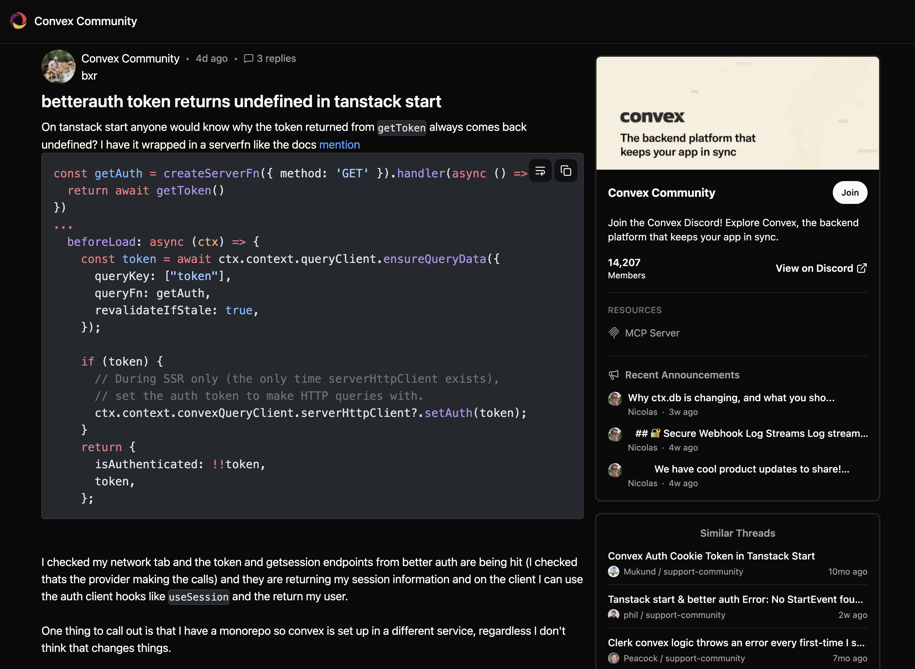The image size is (915, 669).
Task: Open Nicolas's avatar on ctx.db announcement
Action: 615,399
